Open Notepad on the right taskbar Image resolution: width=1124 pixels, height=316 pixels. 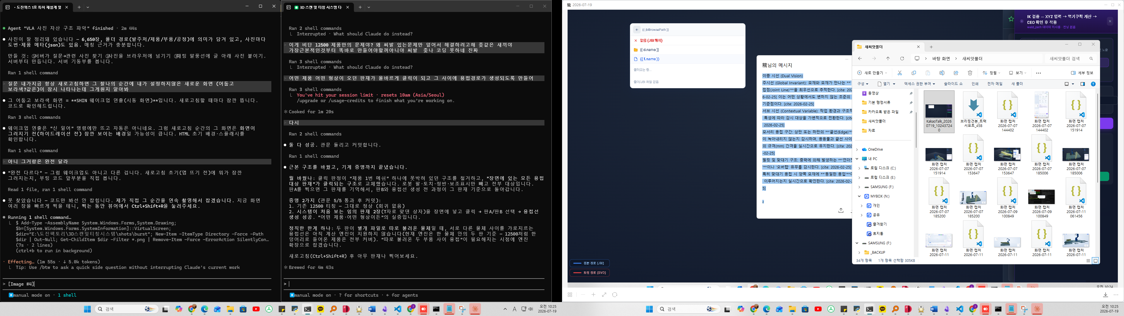coord(1011,309)
